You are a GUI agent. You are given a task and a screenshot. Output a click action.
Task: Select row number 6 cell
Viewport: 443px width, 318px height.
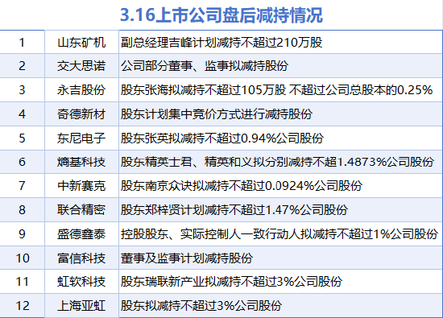(22, 162)
